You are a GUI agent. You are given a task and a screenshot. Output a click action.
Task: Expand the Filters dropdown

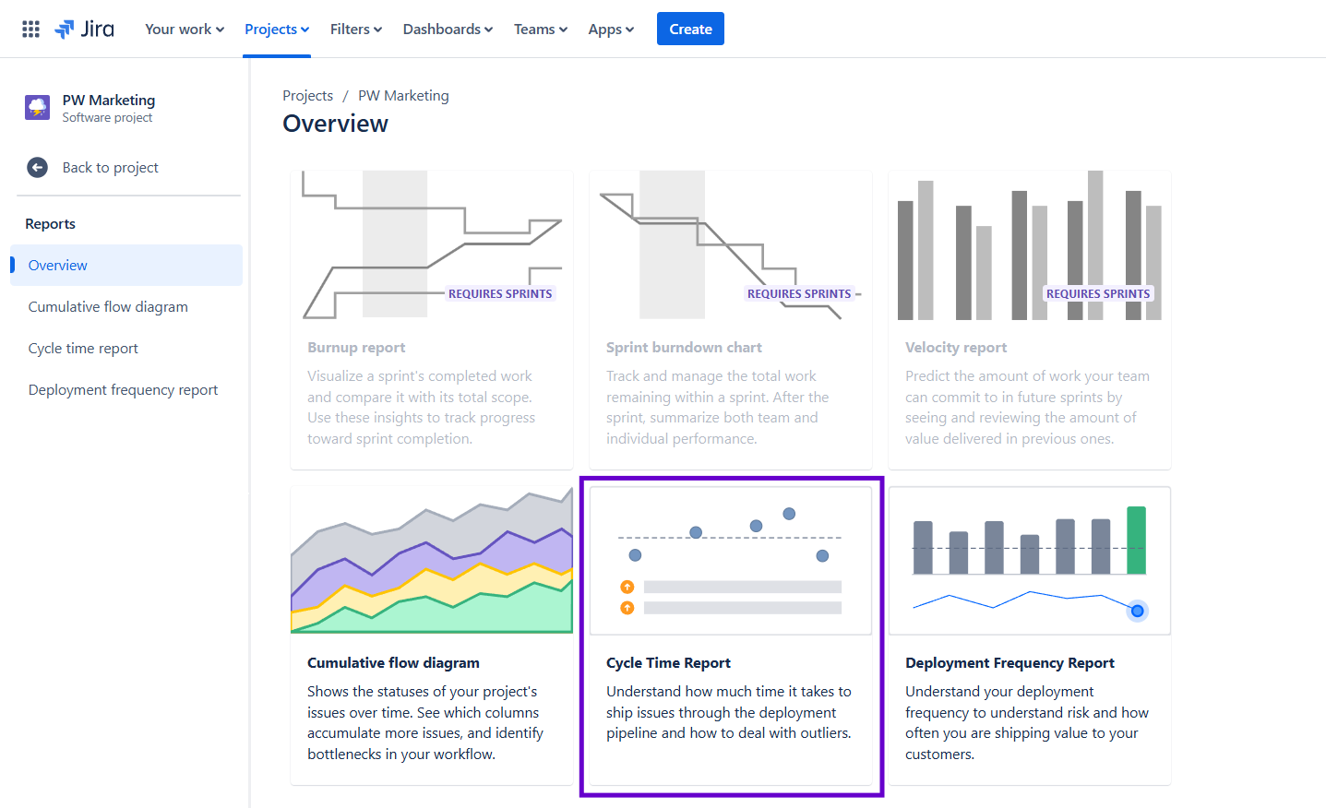pyautogui.click(x=355, y=29)
